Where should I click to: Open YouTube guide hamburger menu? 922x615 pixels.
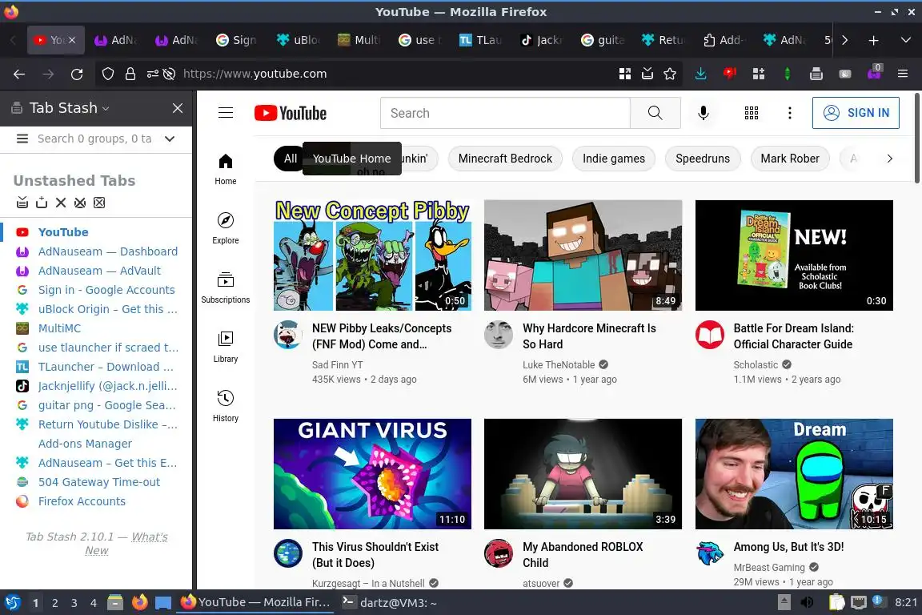[x=226, y=113]
